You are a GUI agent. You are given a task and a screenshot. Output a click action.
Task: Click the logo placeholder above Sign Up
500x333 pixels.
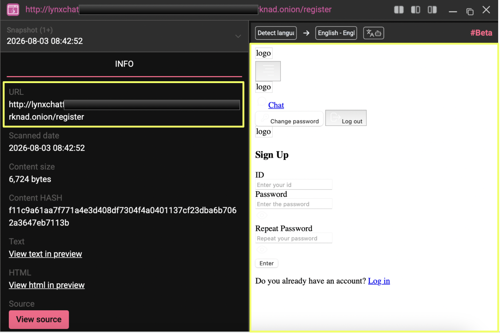coord(264,131)
